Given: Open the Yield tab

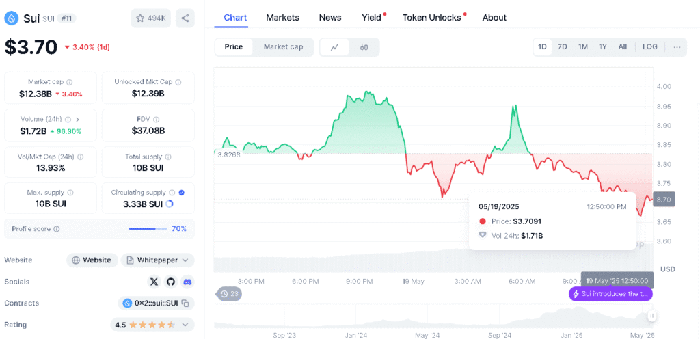Looking at the screenshot, I should coord(373,18).
